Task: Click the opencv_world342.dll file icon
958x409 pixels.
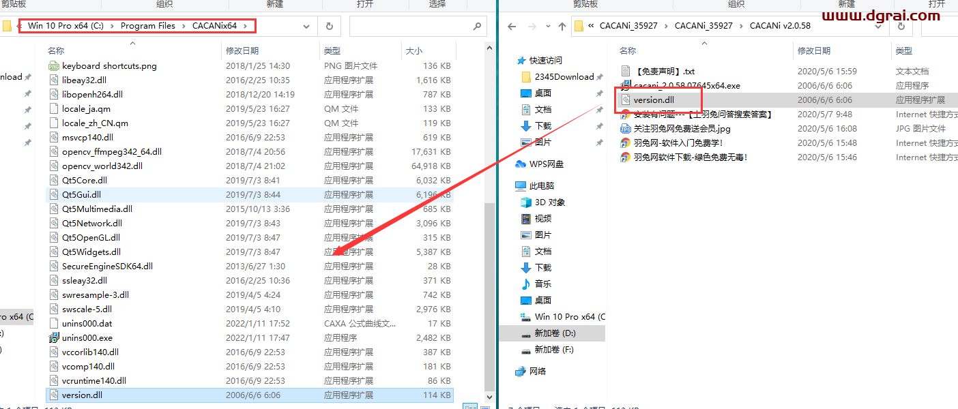Action: pyautogui.click(x=54, y=166)
